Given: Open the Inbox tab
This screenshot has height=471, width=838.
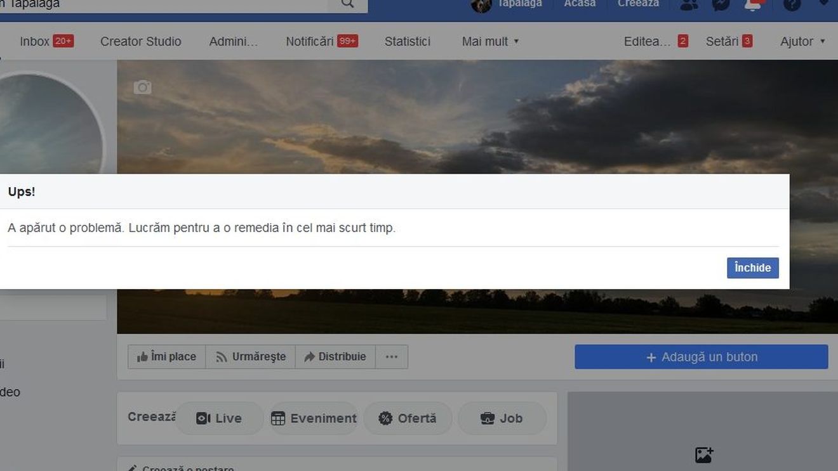Looking at the screenshot, I should 46,41.
